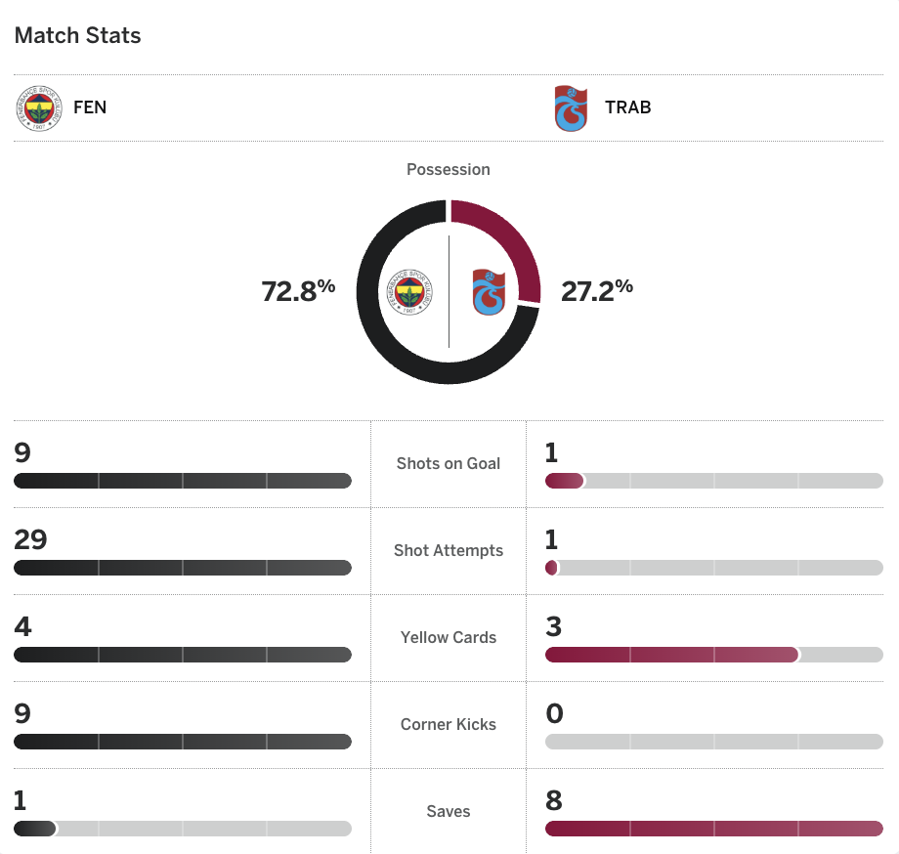Click the 72.8% possession value
Viewport: 899px width, 854px height.
[298, 290]
